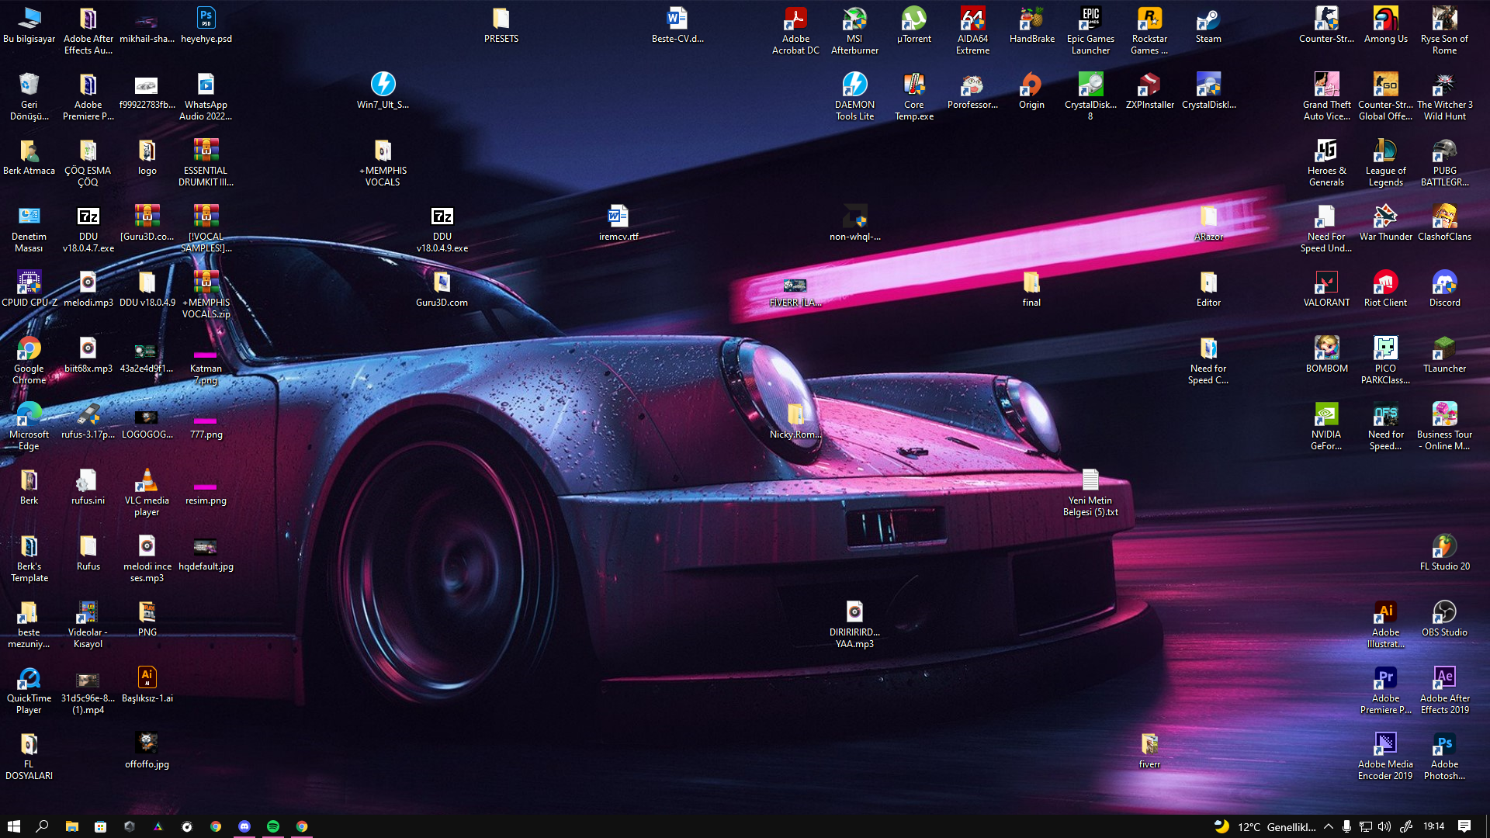Image resolution: width=1490 pixels, height=838 pixels.
Task: Launch FL Studio 20 shortcut
Action: [x=1444, y=548]
